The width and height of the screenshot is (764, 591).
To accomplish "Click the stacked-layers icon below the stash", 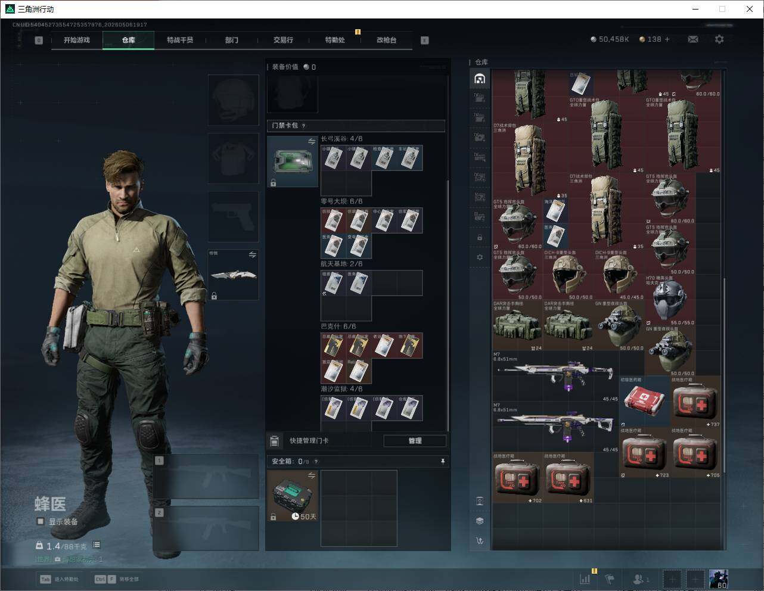I will pyautogui.click(x=480, y=521).
